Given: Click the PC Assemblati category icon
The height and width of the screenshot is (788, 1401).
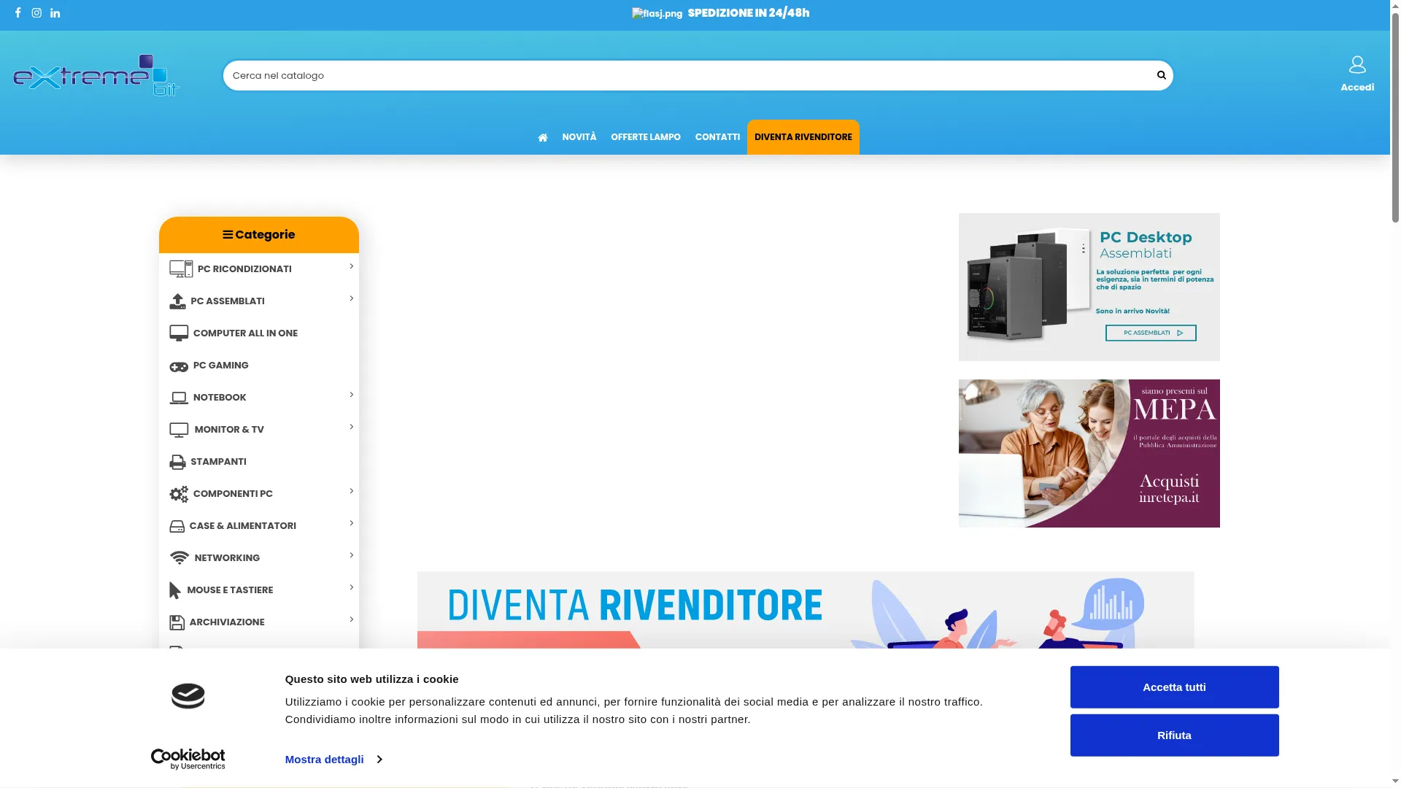Looking at the screenshot, I should (177, 301).
